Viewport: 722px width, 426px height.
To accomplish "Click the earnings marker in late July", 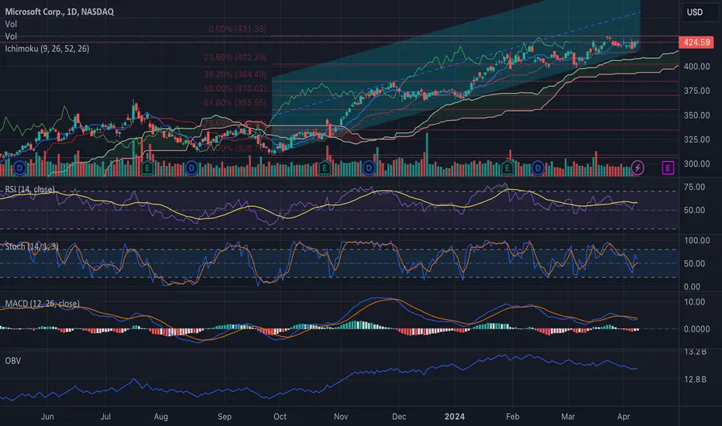I will [x=147, y=168].
